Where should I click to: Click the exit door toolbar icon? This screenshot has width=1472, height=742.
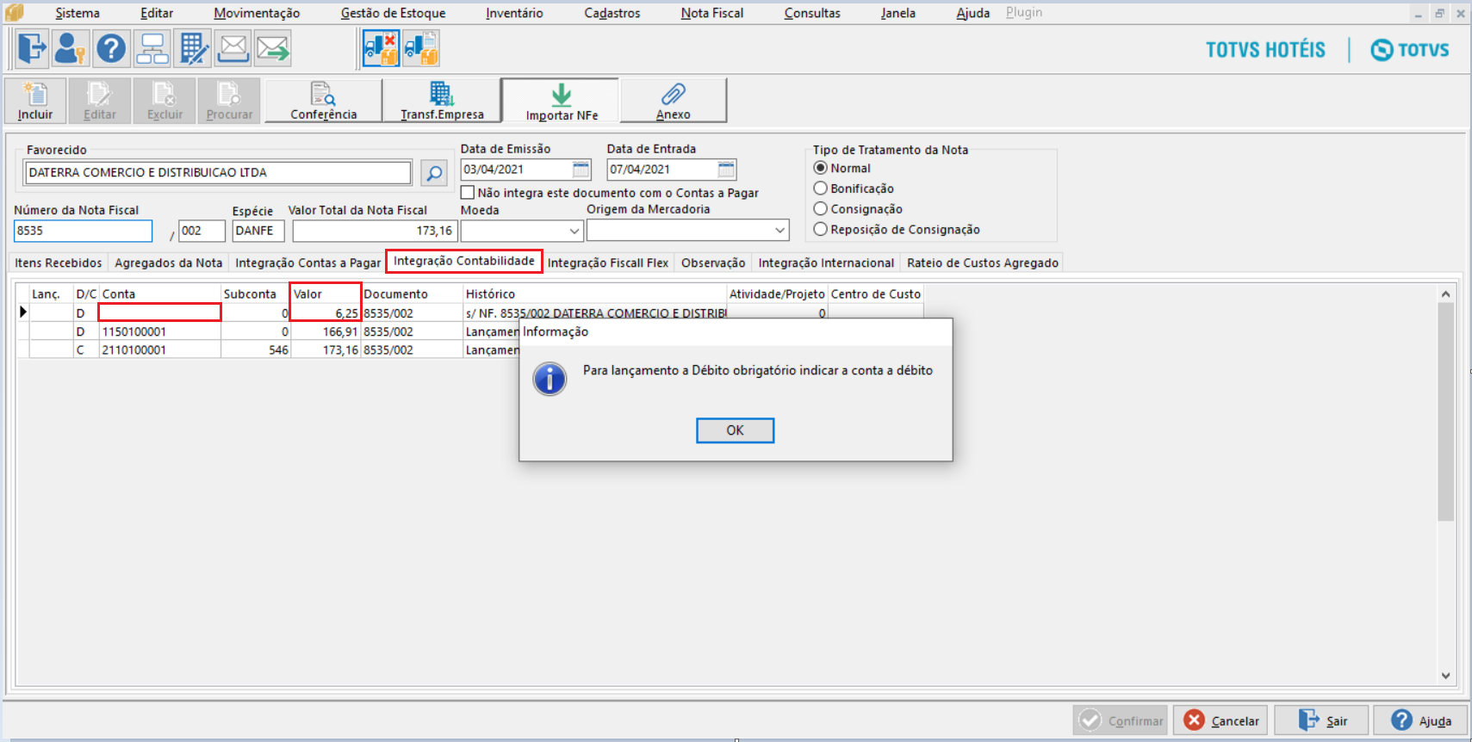coord(32,48)
